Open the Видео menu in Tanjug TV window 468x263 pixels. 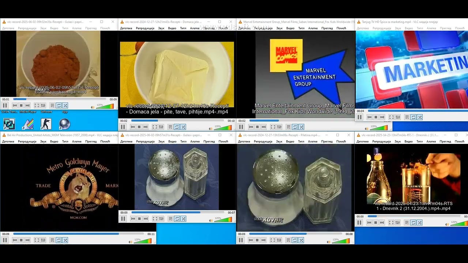click(x=408, y=28)
